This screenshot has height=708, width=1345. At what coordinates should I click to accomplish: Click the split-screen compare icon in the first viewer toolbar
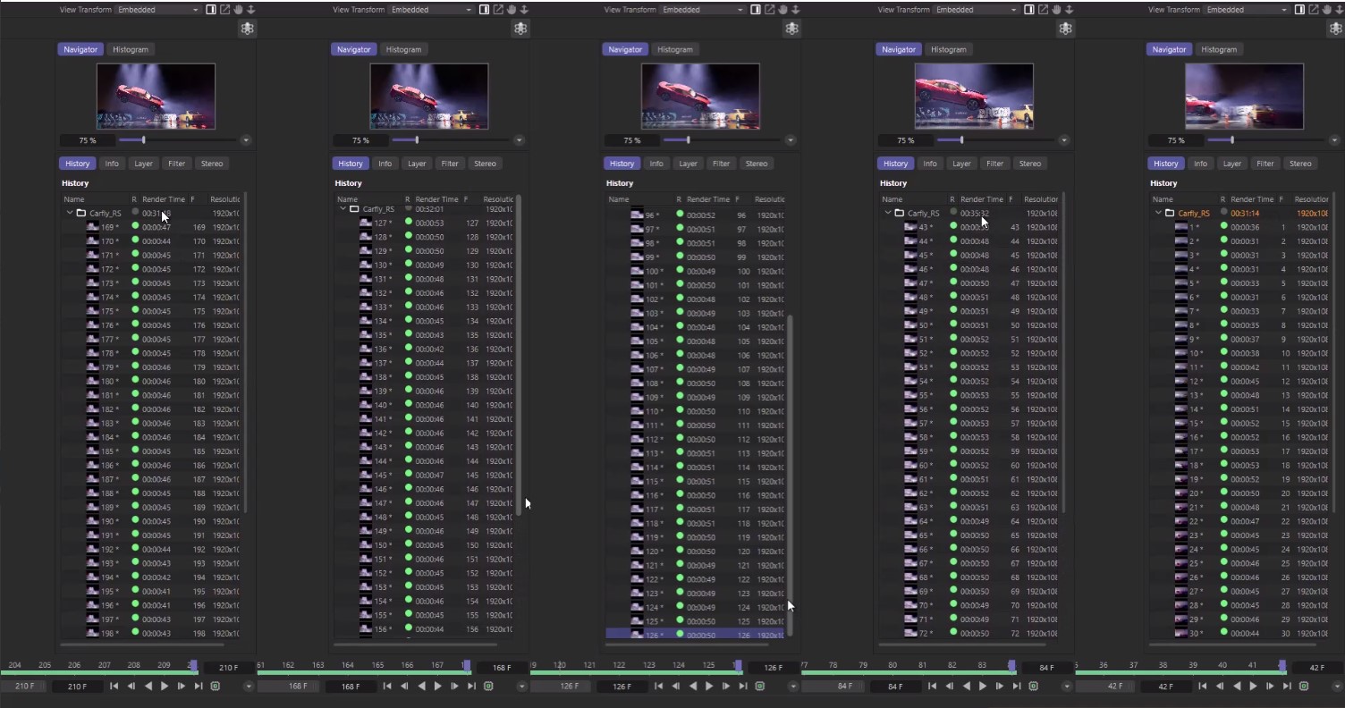[211, 9]
